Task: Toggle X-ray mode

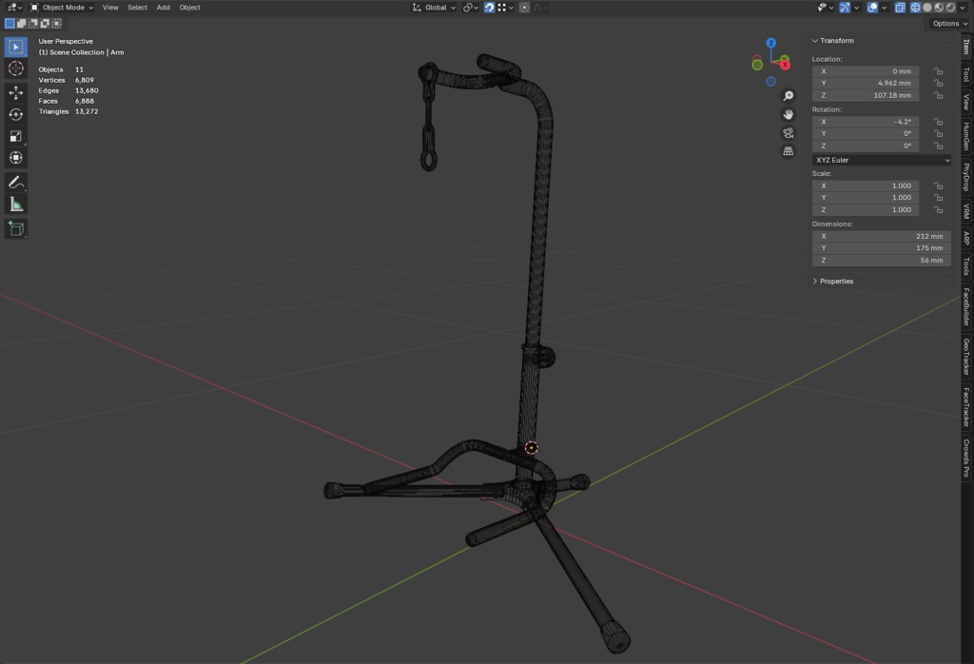Action: click(900, 8)
